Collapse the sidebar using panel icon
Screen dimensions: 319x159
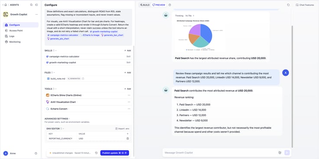coord(36,5)
